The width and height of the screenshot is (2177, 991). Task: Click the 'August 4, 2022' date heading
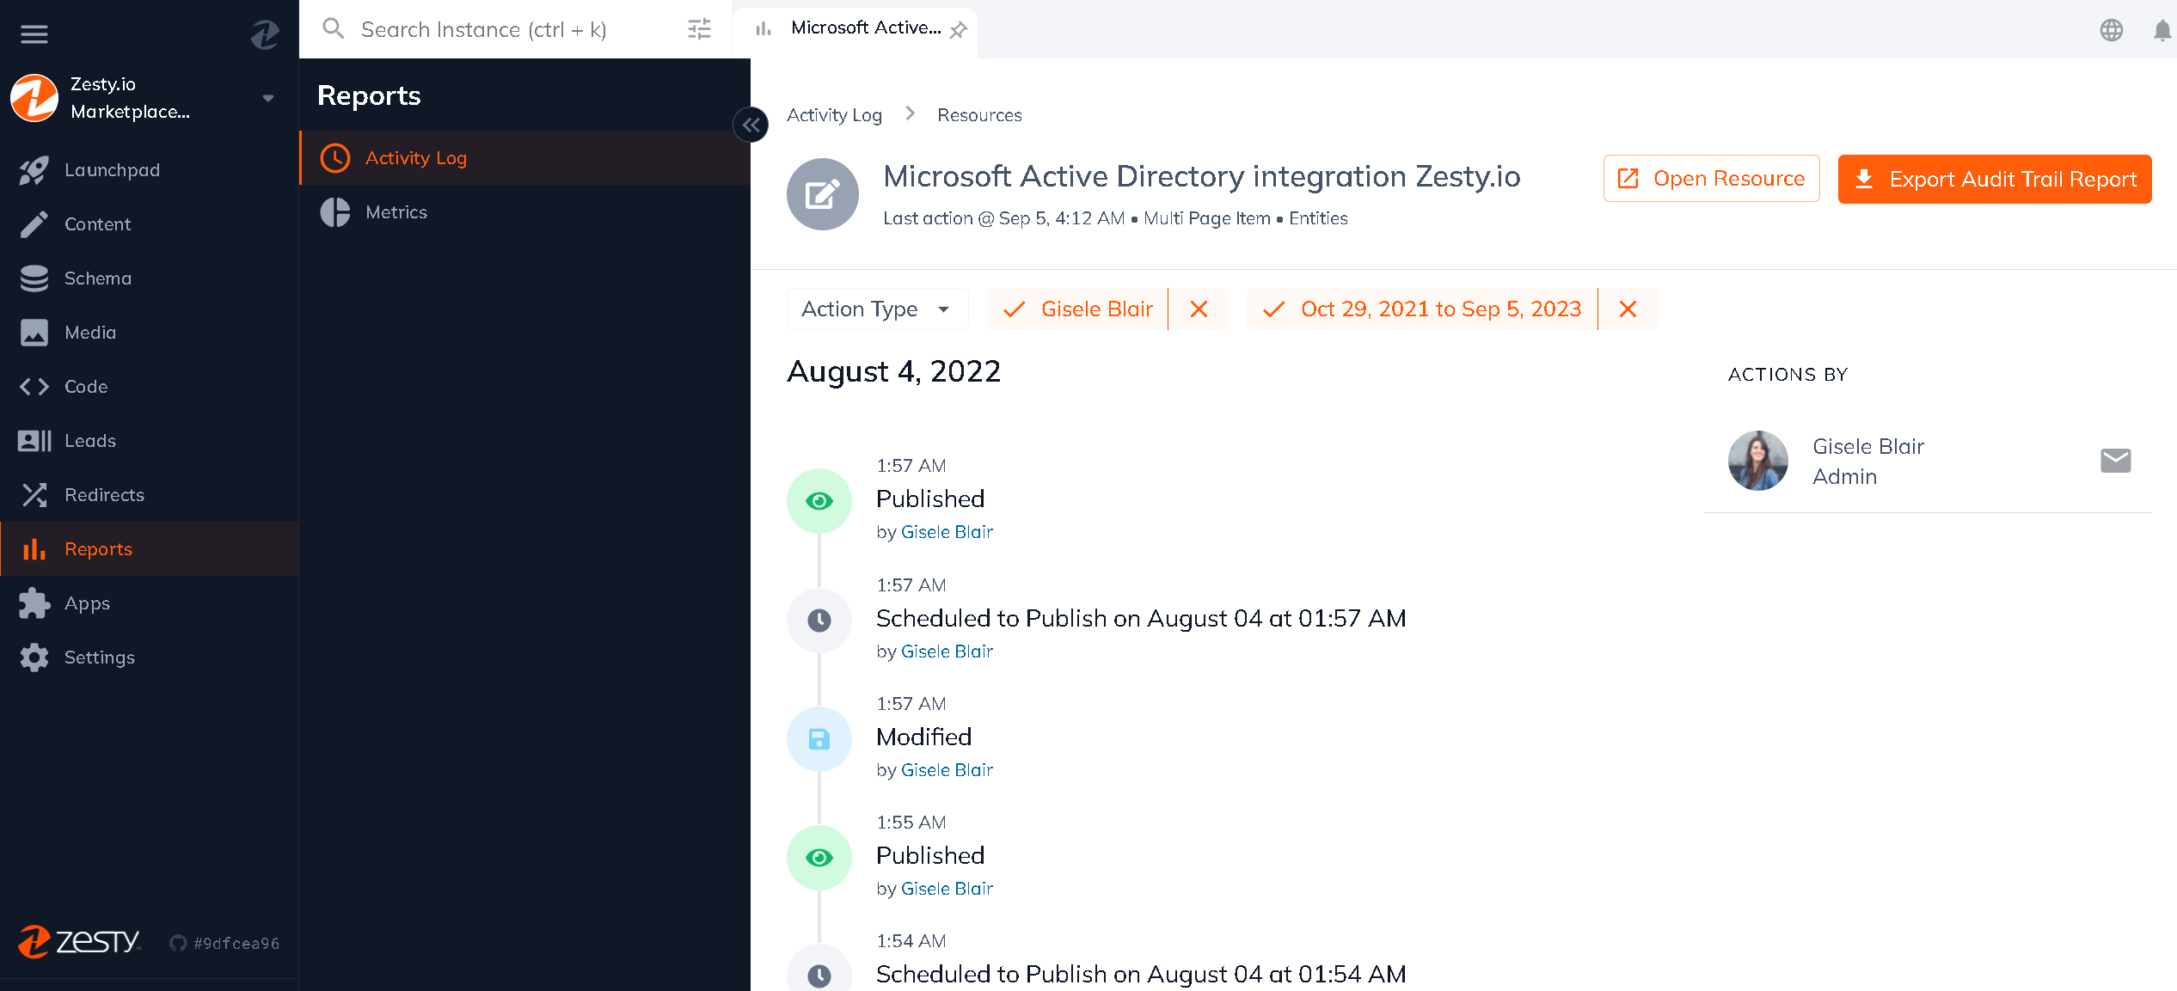pyautogui.click(x=894, y=371)
